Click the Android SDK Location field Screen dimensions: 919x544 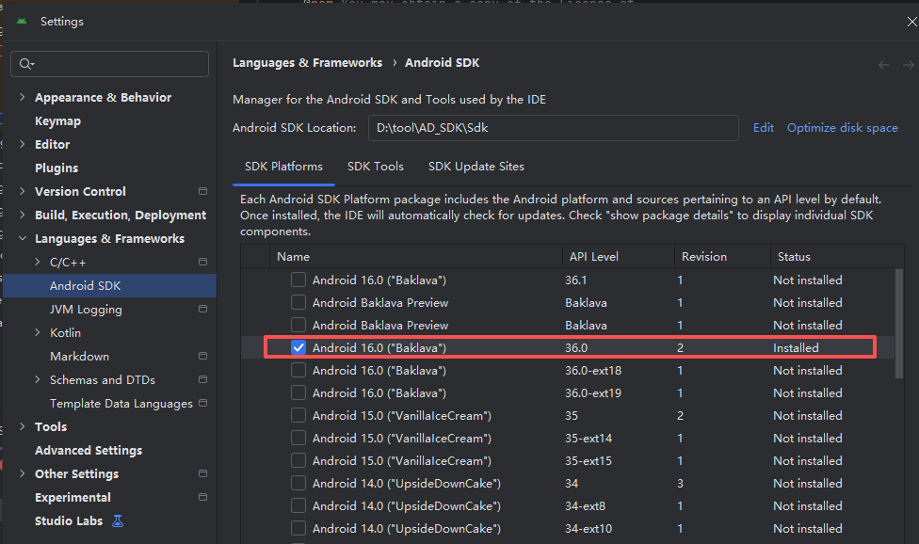554,128
